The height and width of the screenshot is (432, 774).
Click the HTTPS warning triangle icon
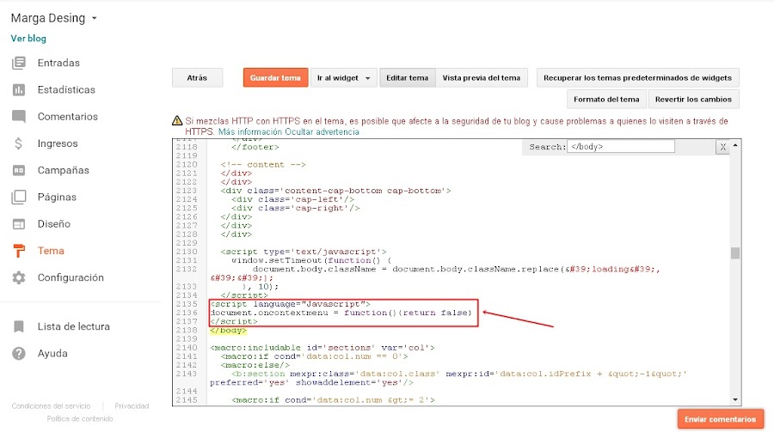tap(177, 121)
